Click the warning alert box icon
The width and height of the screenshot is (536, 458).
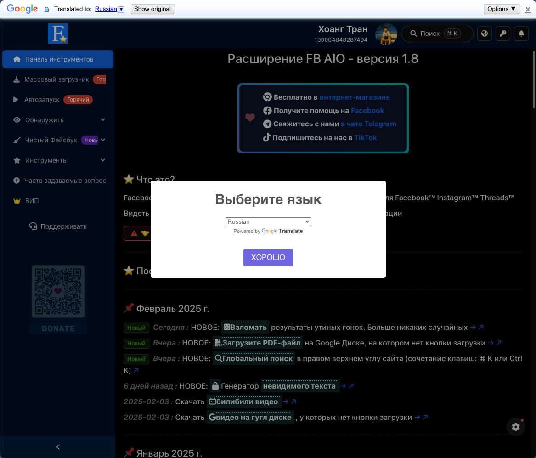(134, 233)
